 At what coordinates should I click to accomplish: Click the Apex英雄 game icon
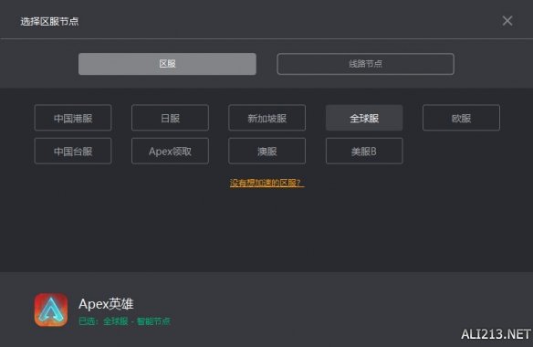51,310
